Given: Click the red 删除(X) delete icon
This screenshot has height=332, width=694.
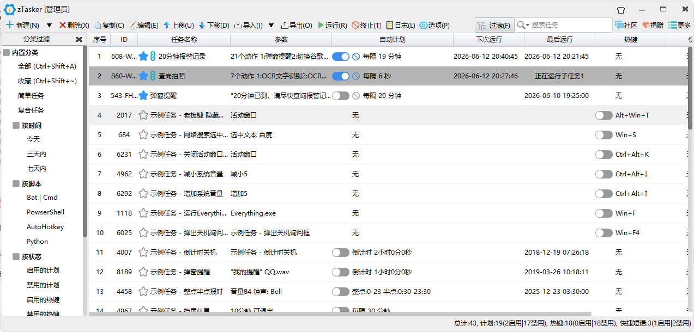Looking at the screenshot, I should (63, 25).
